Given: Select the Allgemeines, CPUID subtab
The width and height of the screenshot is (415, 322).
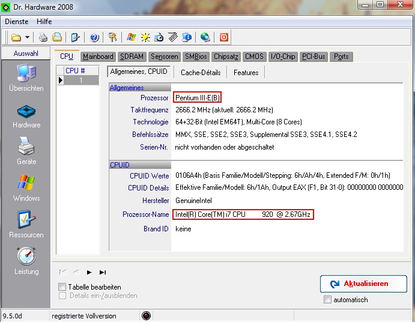Looking at the screenshot, I should pyautogui.click(x=139, y=71).
